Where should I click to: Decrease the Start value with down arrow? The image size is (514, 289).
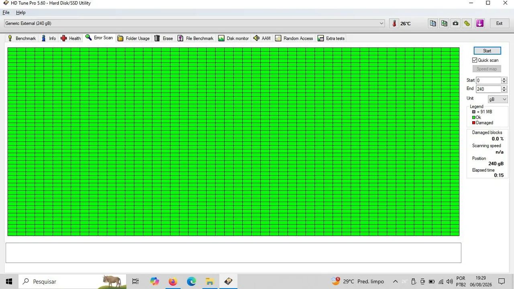tap(504, 82)
